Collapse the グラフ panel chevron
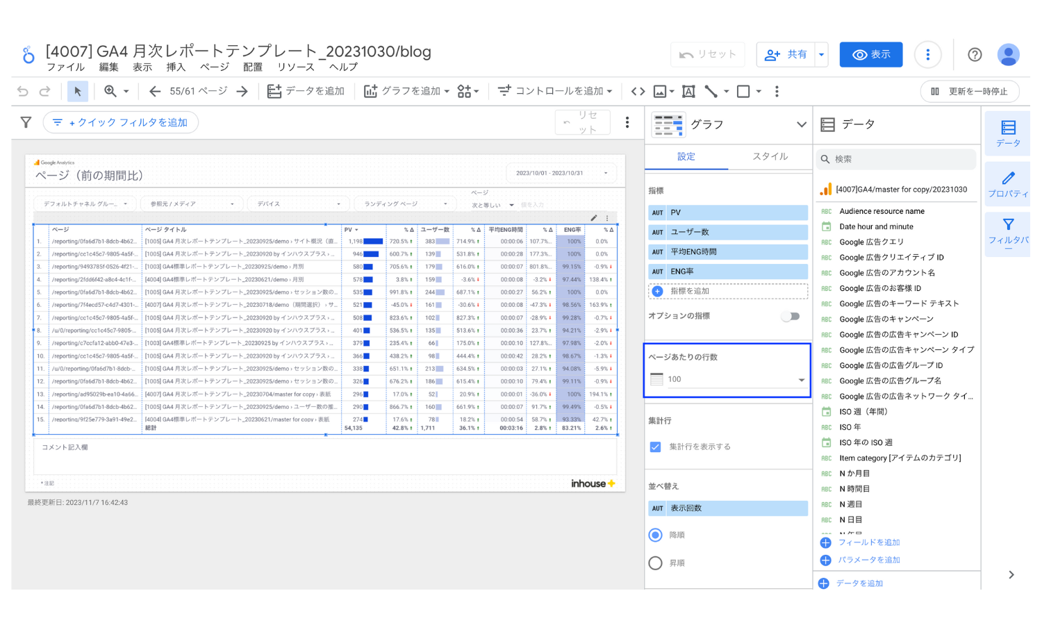 802,124
